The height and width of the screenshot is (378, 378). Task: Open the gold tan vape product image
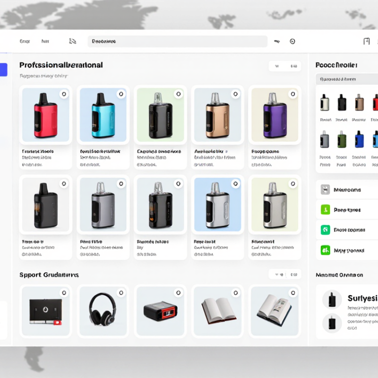(217, 115)
